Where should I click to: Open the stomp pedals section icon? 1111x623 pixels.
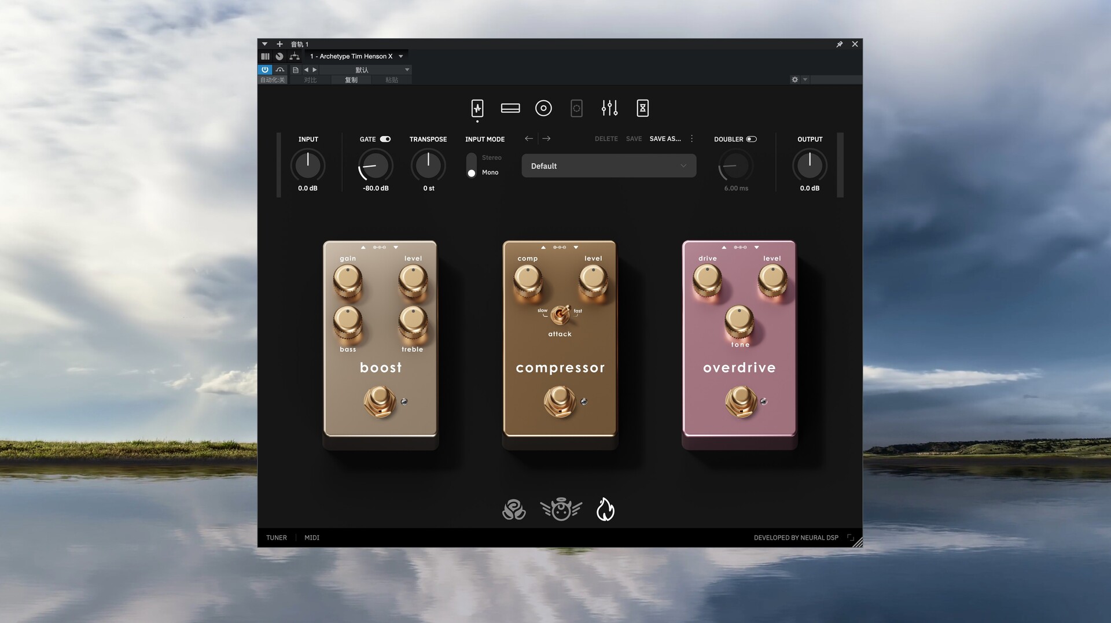click(x=477, y=108)
